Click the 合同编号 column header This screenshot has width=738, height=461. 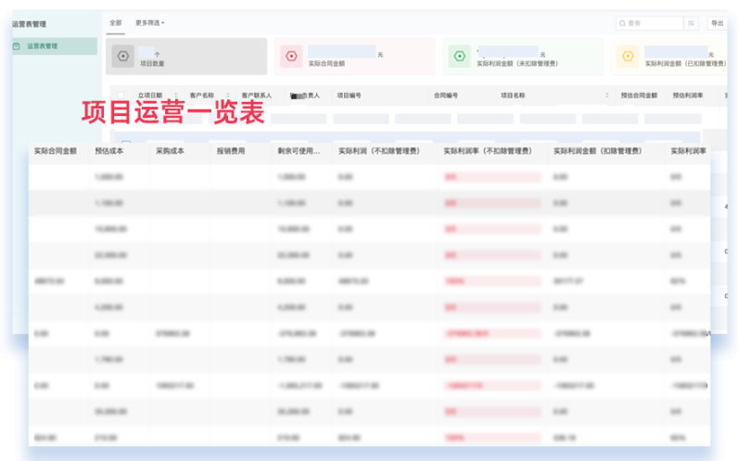(446, 96)
